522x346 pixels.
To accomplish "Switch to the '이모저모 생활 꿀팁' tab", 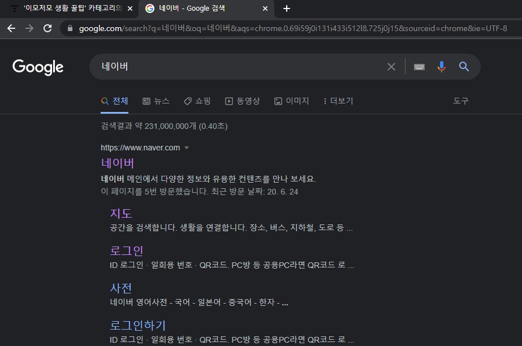I will 70,8.
